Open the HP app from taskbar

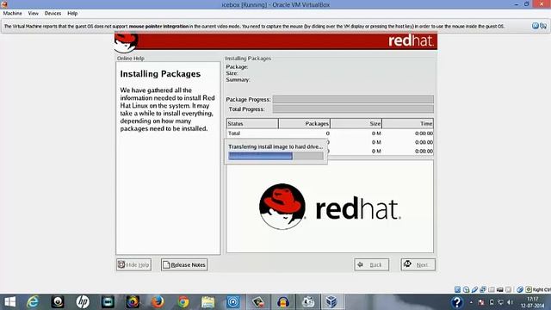[83, 302]
